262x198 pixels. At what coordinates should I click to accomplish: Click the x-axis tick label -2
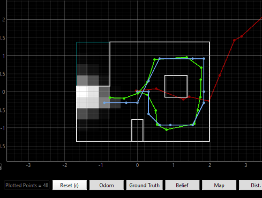click(x=65, y=165)
